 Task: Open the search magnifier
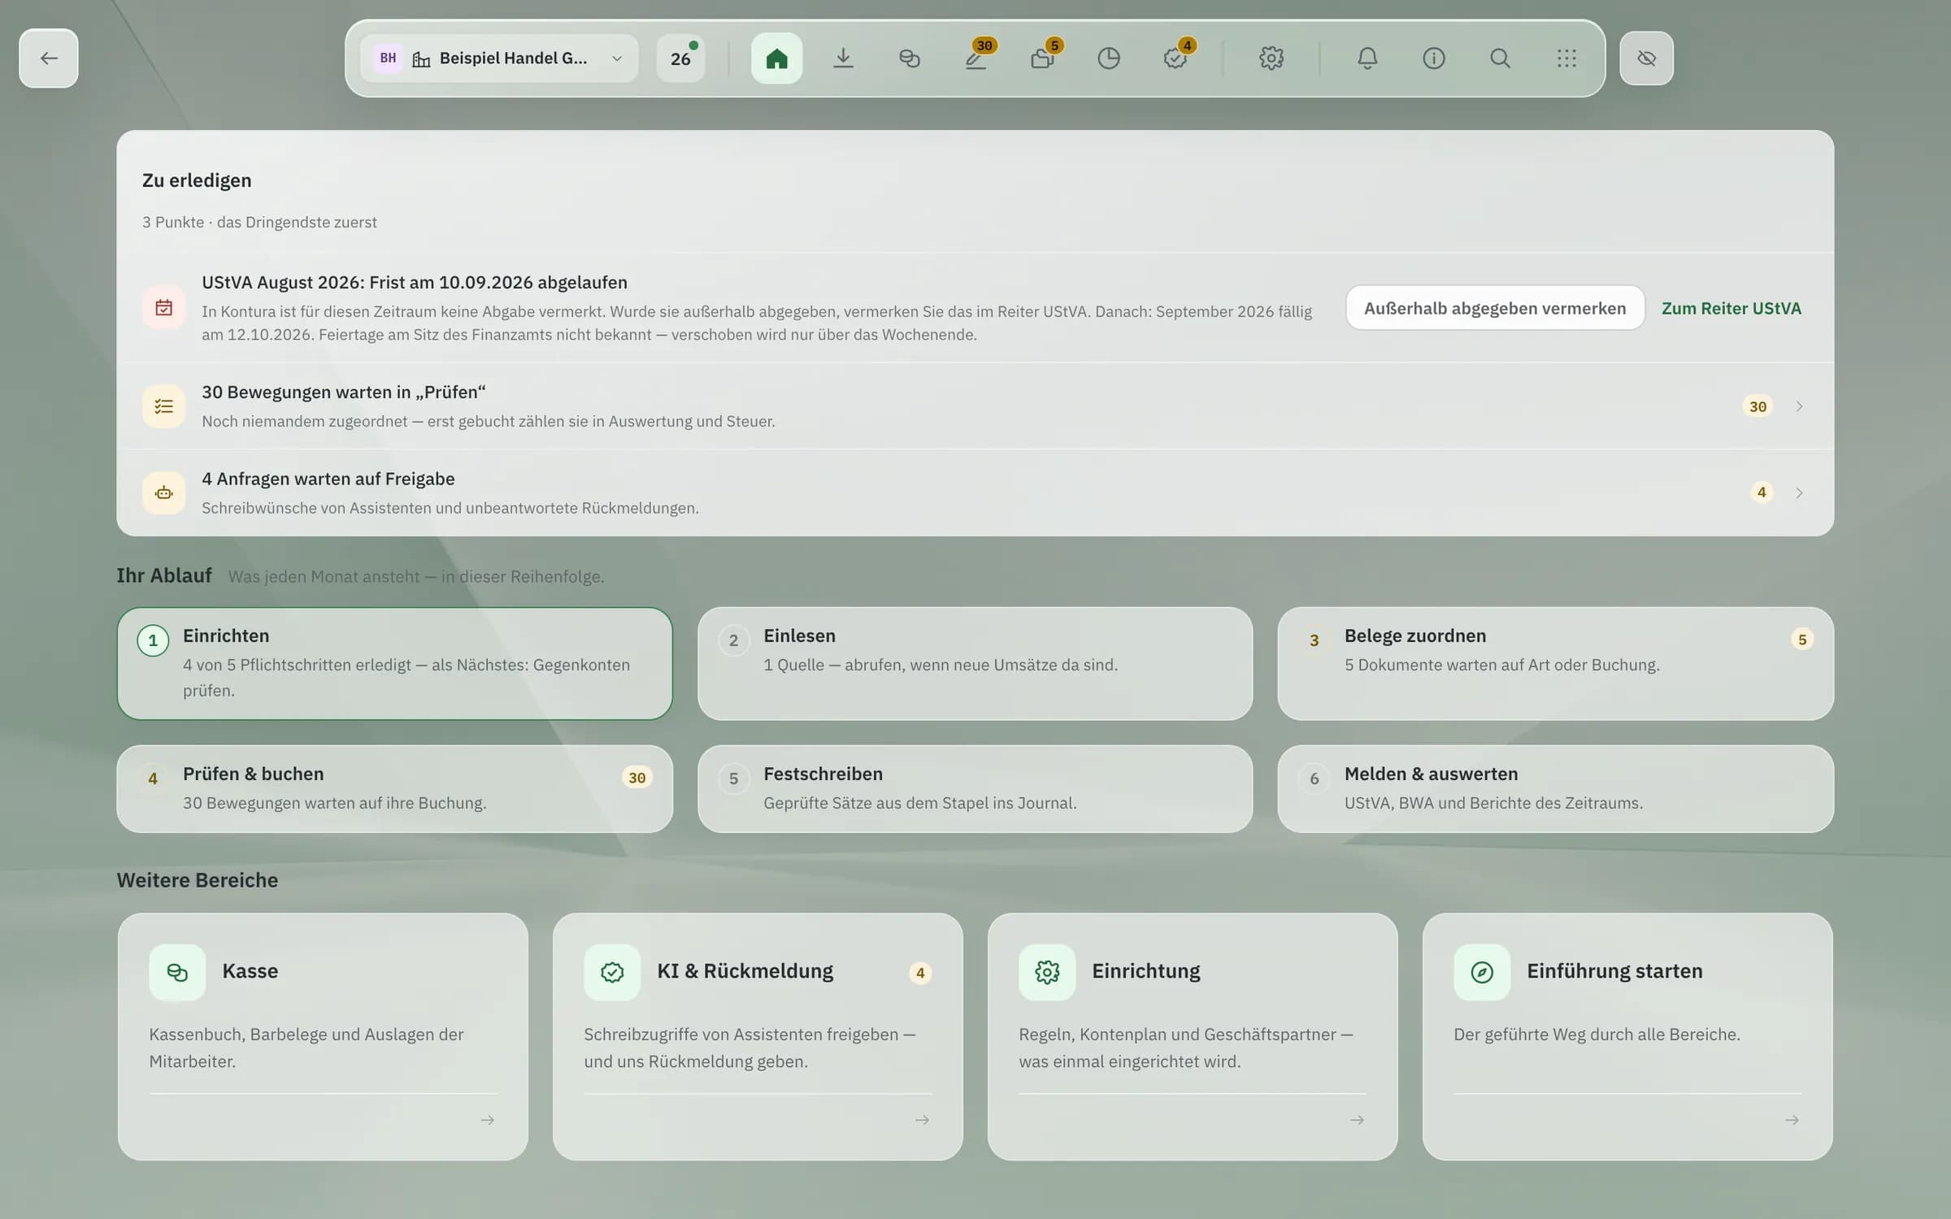[1500, 59]
